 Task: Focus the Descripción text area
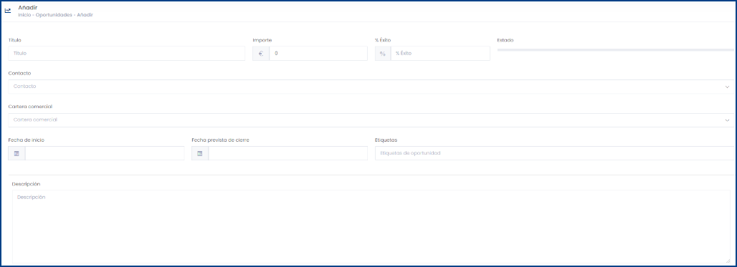[371, 227]
